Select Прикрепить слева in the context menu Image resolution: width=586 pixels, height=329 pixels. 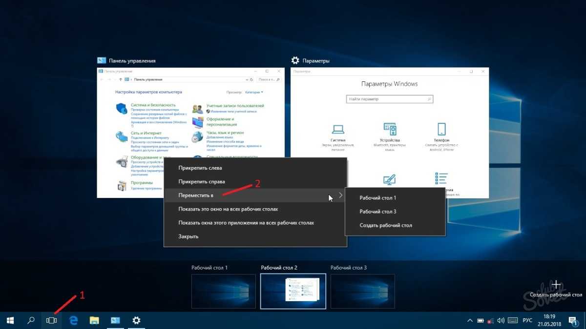200,168
